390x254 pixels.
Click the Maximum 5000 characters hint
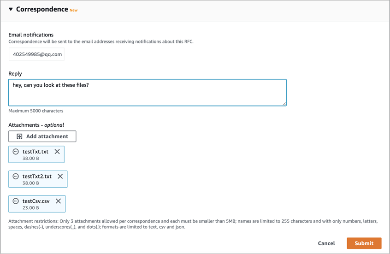coord(36,111)
